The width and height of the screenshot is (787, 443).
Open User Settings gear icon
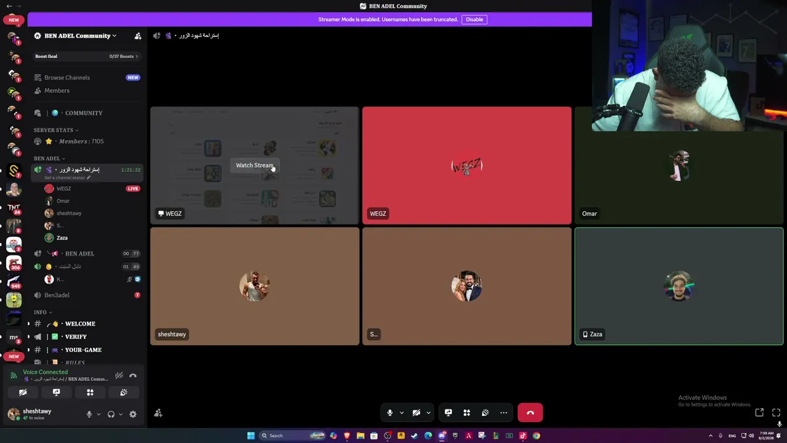[133, 414]
